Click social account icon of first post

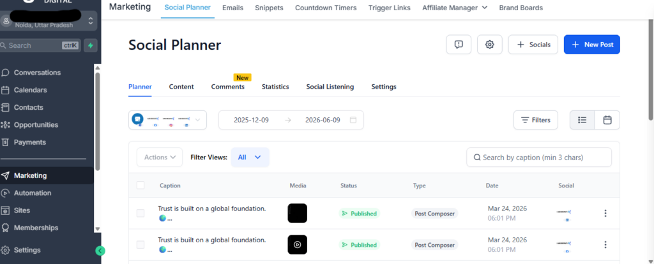pos(564,214)
